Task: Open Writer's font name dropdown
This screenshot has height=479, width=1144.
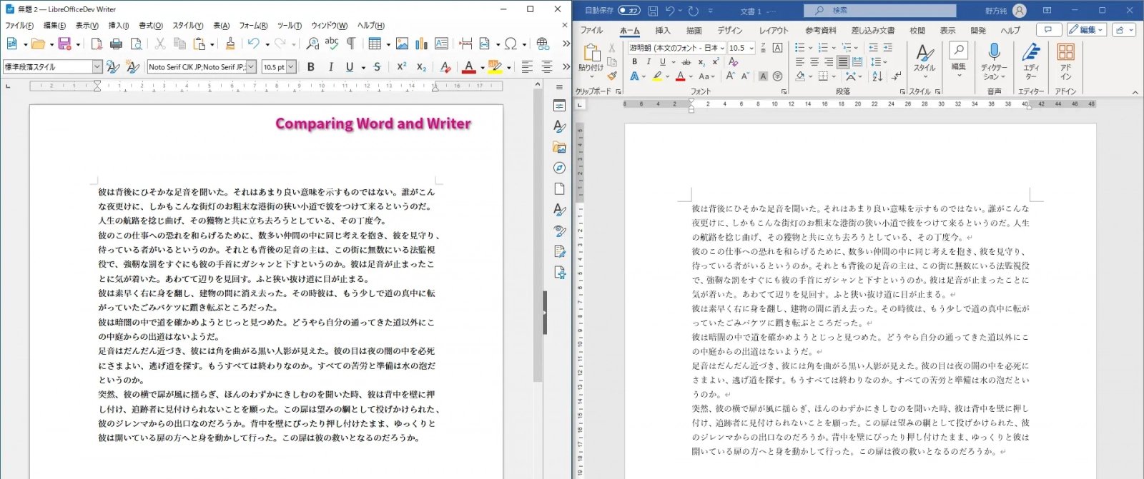Action: pos(251,67)
